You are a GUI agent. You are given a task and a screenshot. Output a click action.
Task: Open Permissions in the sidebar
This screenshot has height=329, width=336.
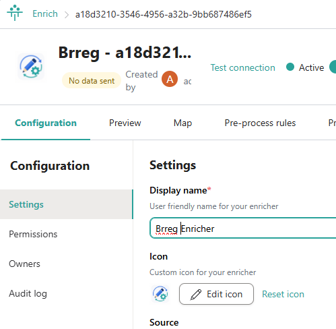pyautogui.click(x=67, y=234)
